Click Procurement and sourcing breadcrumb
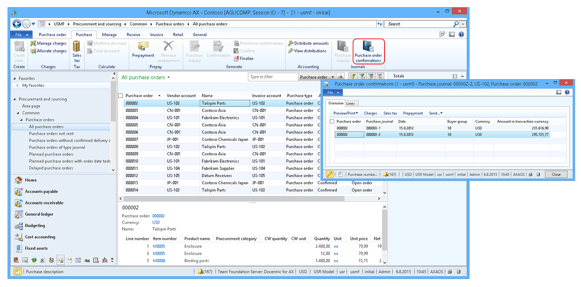This screenshot has height=287, width=581. [x=97, y=24]
